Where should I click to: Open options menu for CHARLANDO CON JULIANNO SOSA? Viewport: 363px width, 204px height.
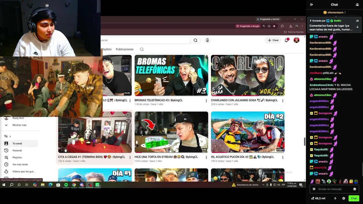(283, 101)
